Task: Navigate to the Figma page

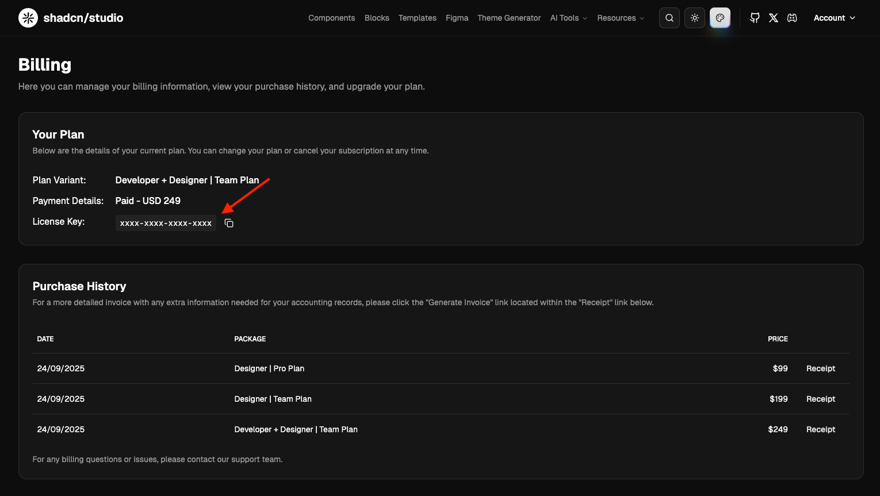Action: 457,18
